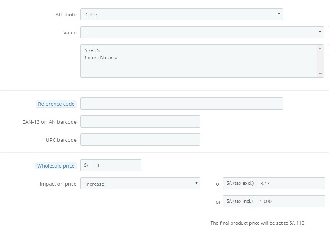Click the Value dropdown arrow icon
Image resolution: width=329 pixels, height=236 pixels.
(320, 32)
